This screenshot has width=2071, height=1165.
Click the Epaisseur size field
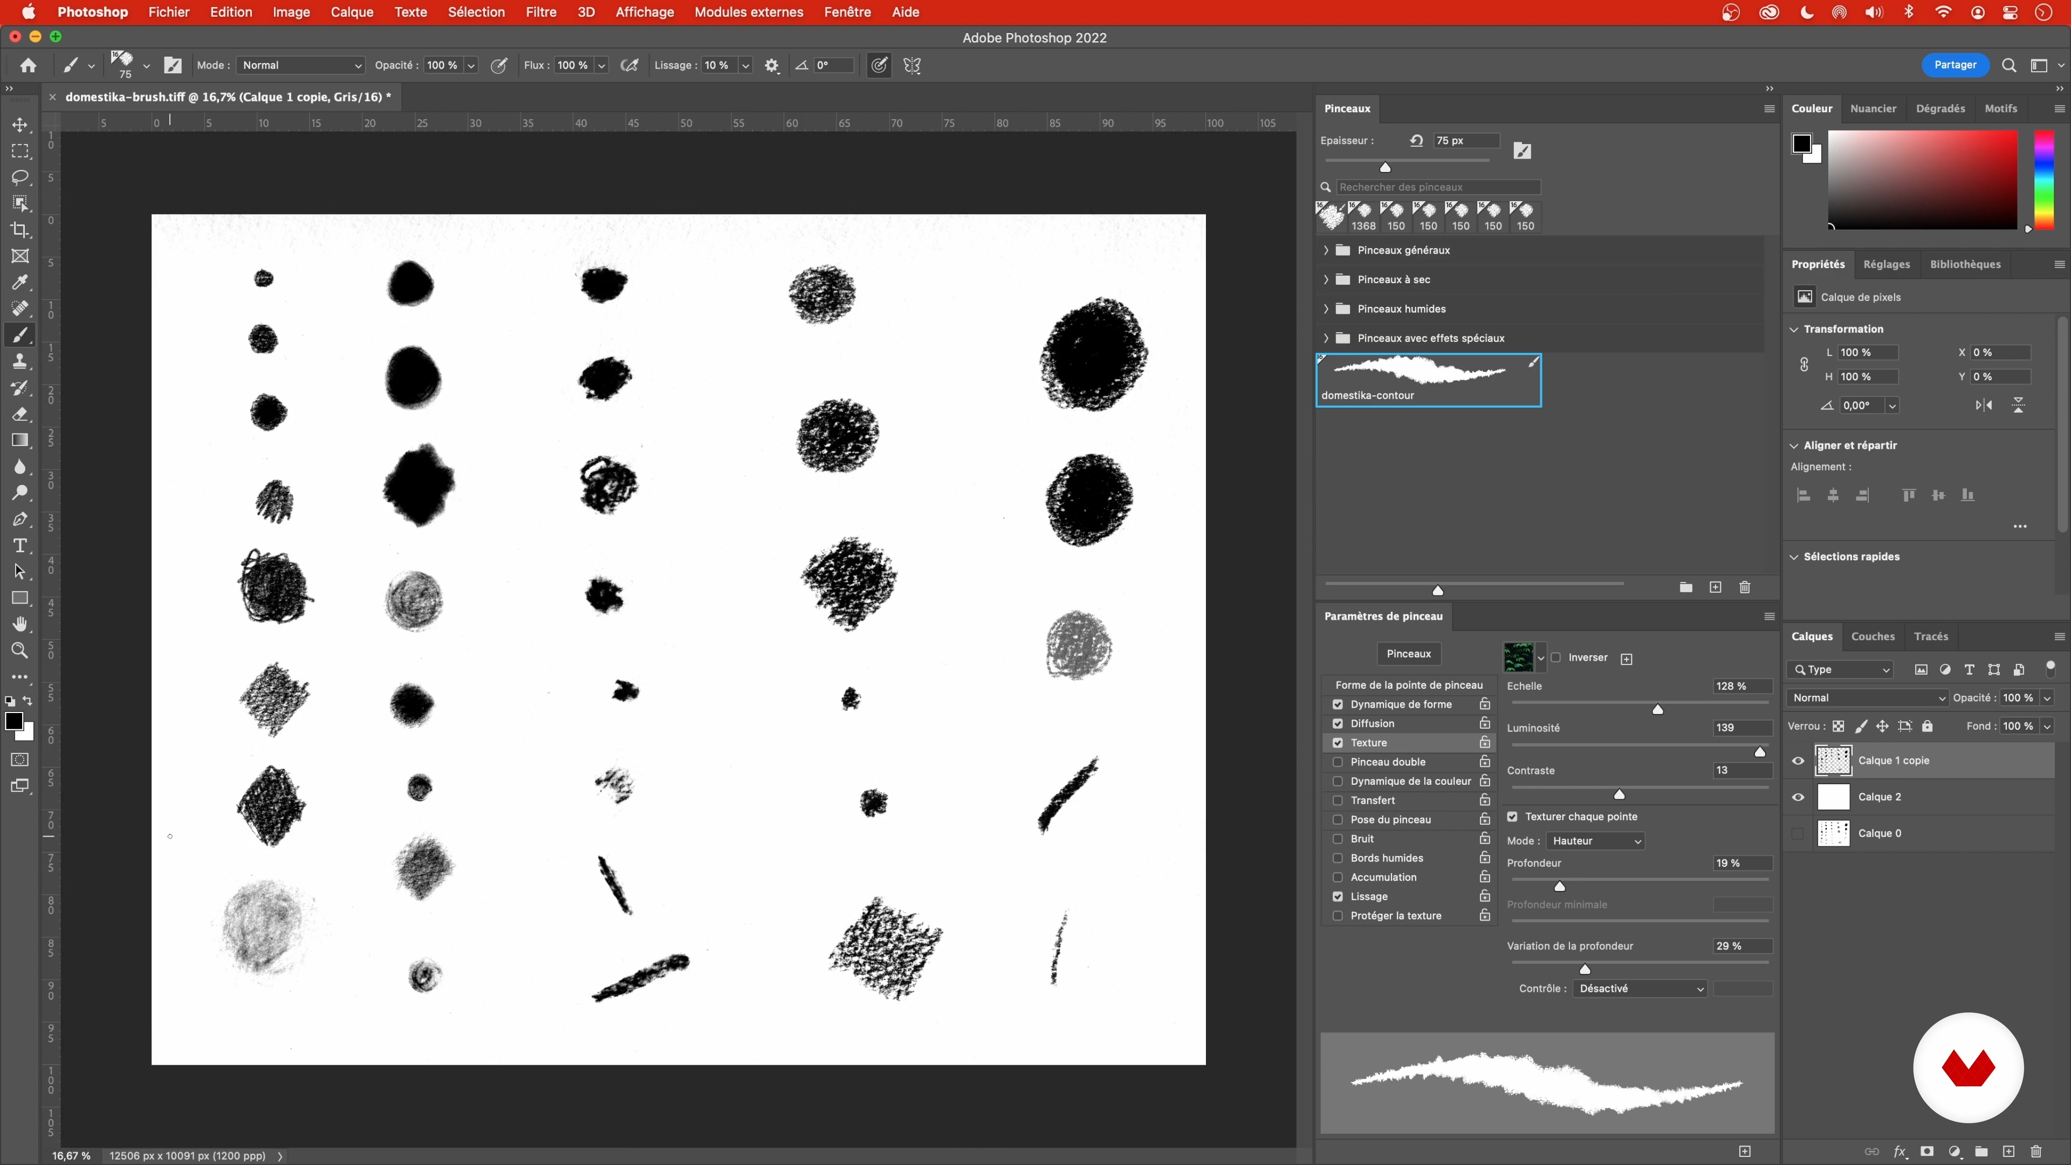(x=1466, y=141)
